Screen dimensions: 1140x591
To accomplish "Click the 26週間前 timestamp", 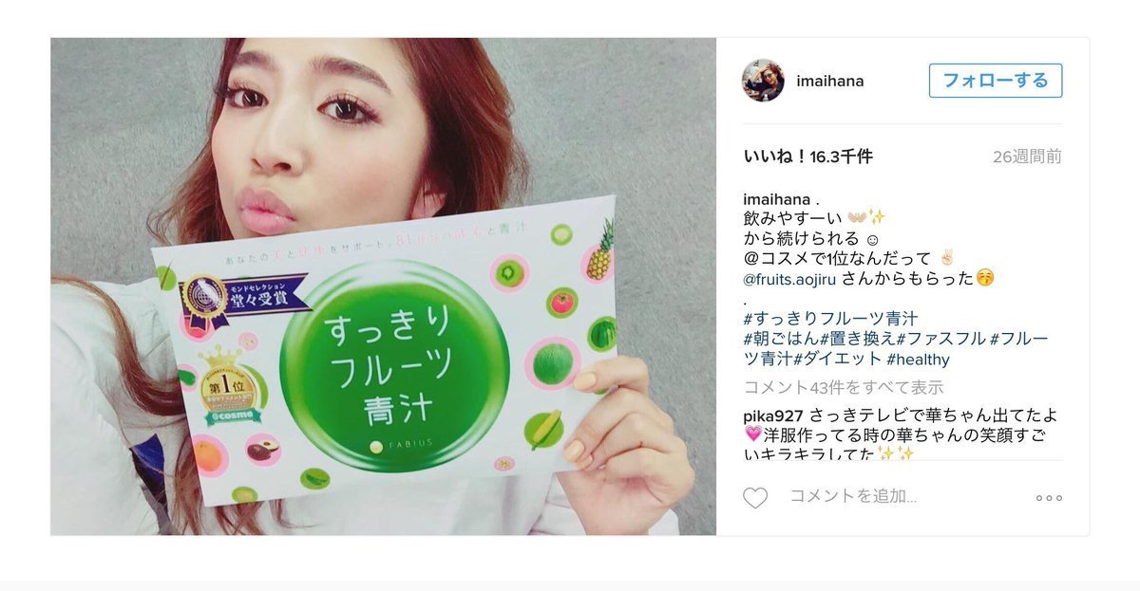I will point(1027,157).
